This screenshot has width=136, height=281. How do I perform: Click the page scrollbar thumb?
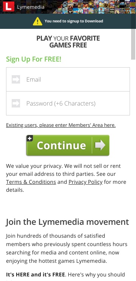point(133,44)
